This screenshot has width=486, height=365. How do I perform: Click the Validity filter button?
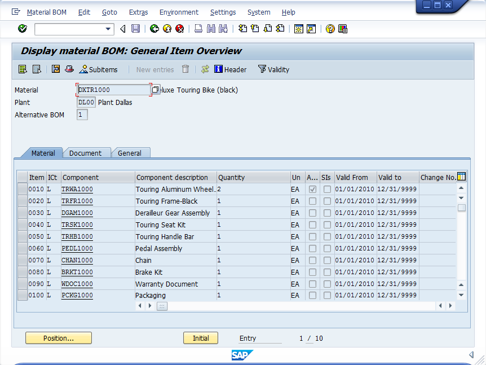[273, 69]
